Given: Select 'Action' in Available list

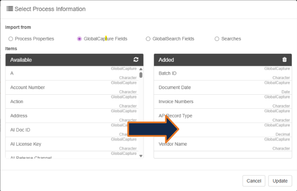Looking at the screenshot, I should coord(72,102).
